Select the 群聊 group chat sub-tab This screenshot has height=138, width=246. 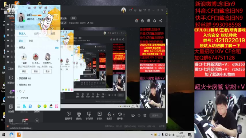(x=31, y=41)
